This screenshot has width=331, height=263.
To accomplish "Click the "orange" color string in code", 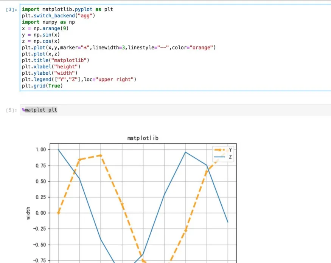I will pos(201,48).
